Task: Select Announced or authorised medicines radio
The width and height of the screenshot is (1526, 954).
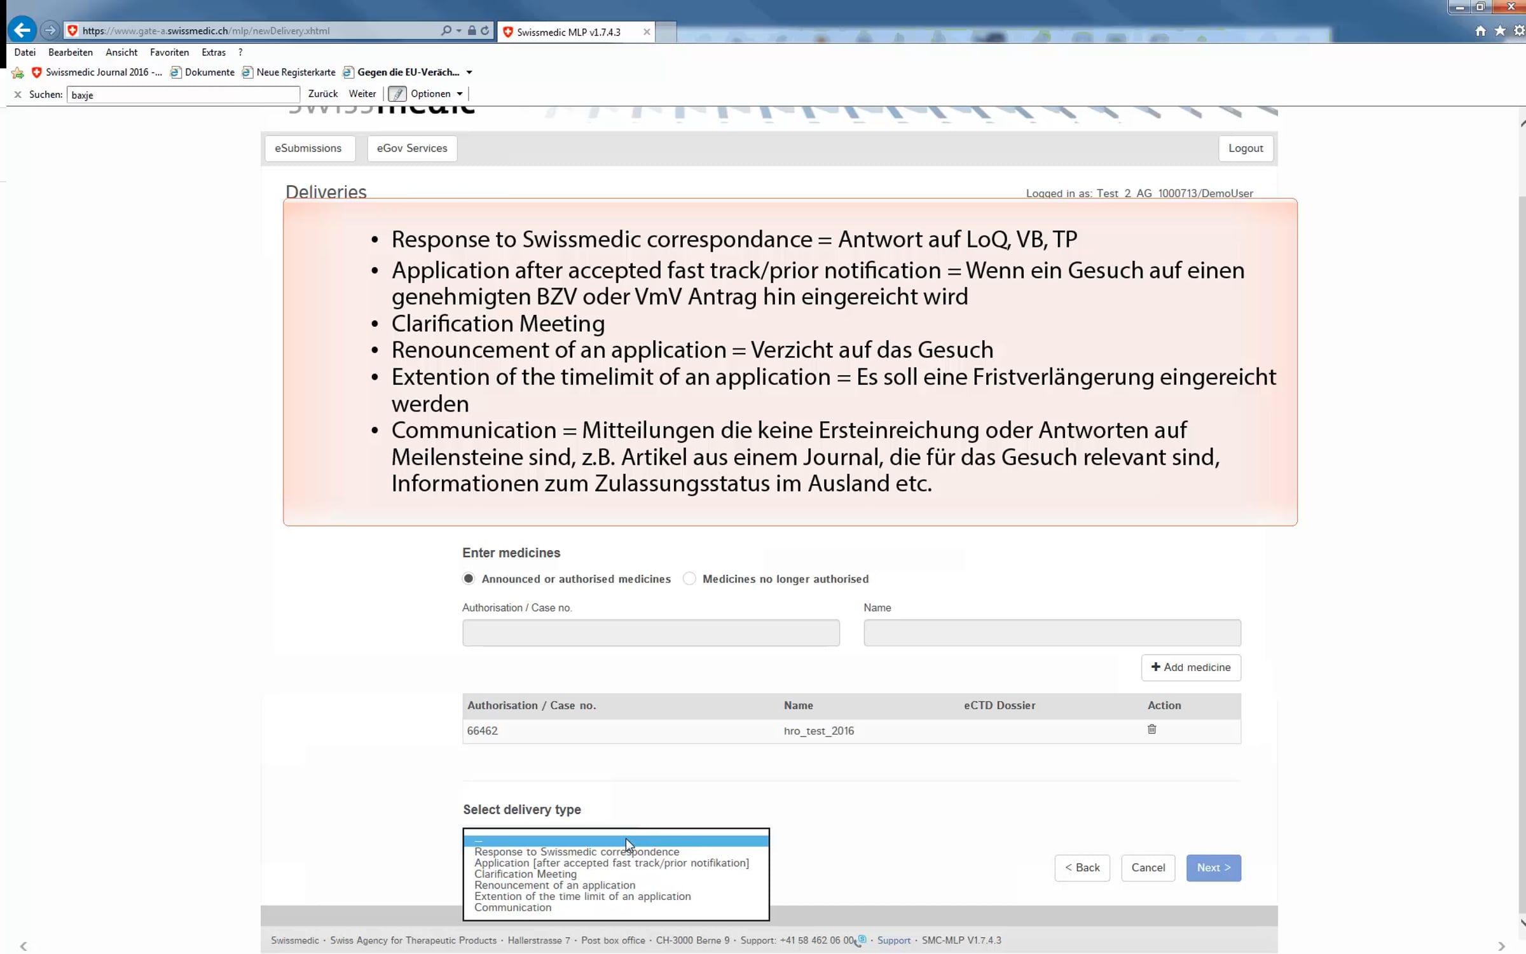Action: 469,579
